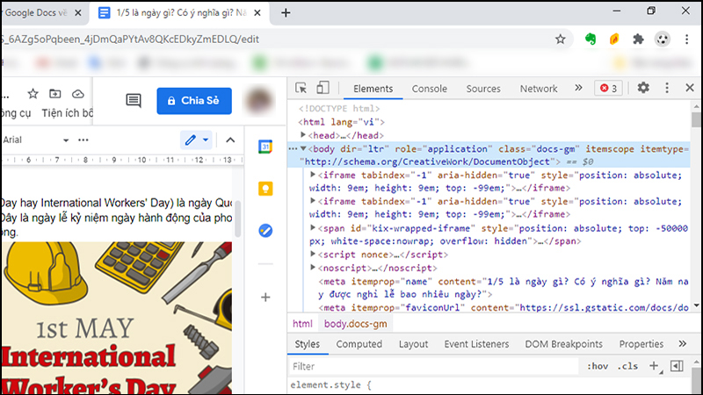Open the Google account avatar in Docs
703x395 pixels.
point(259,101)
